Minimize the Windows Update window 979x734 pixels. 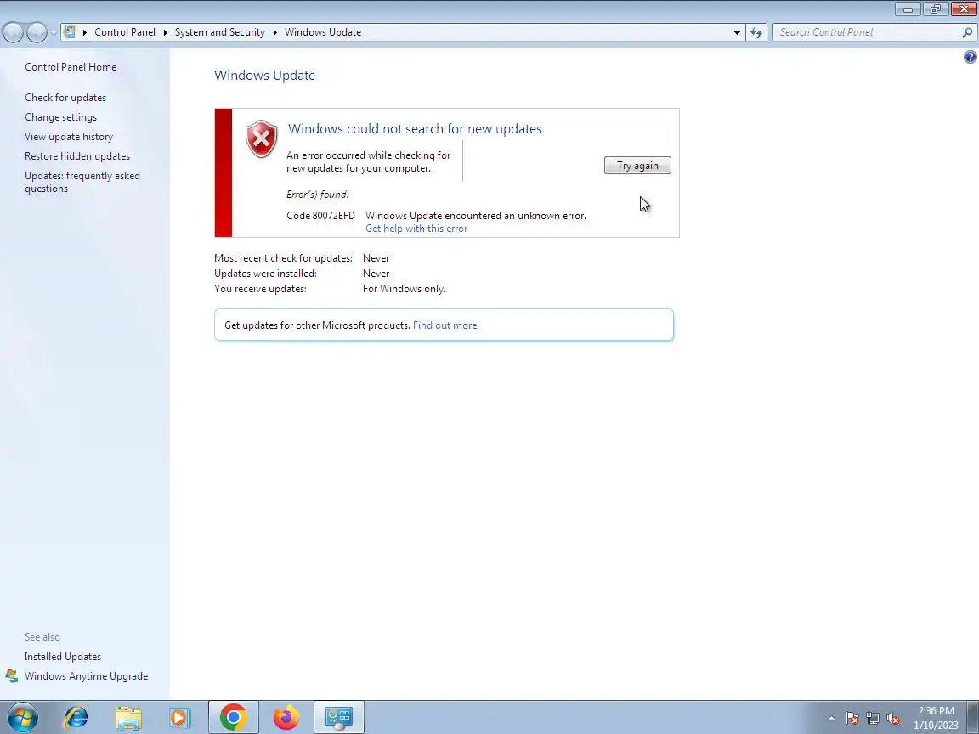point(908,8)
